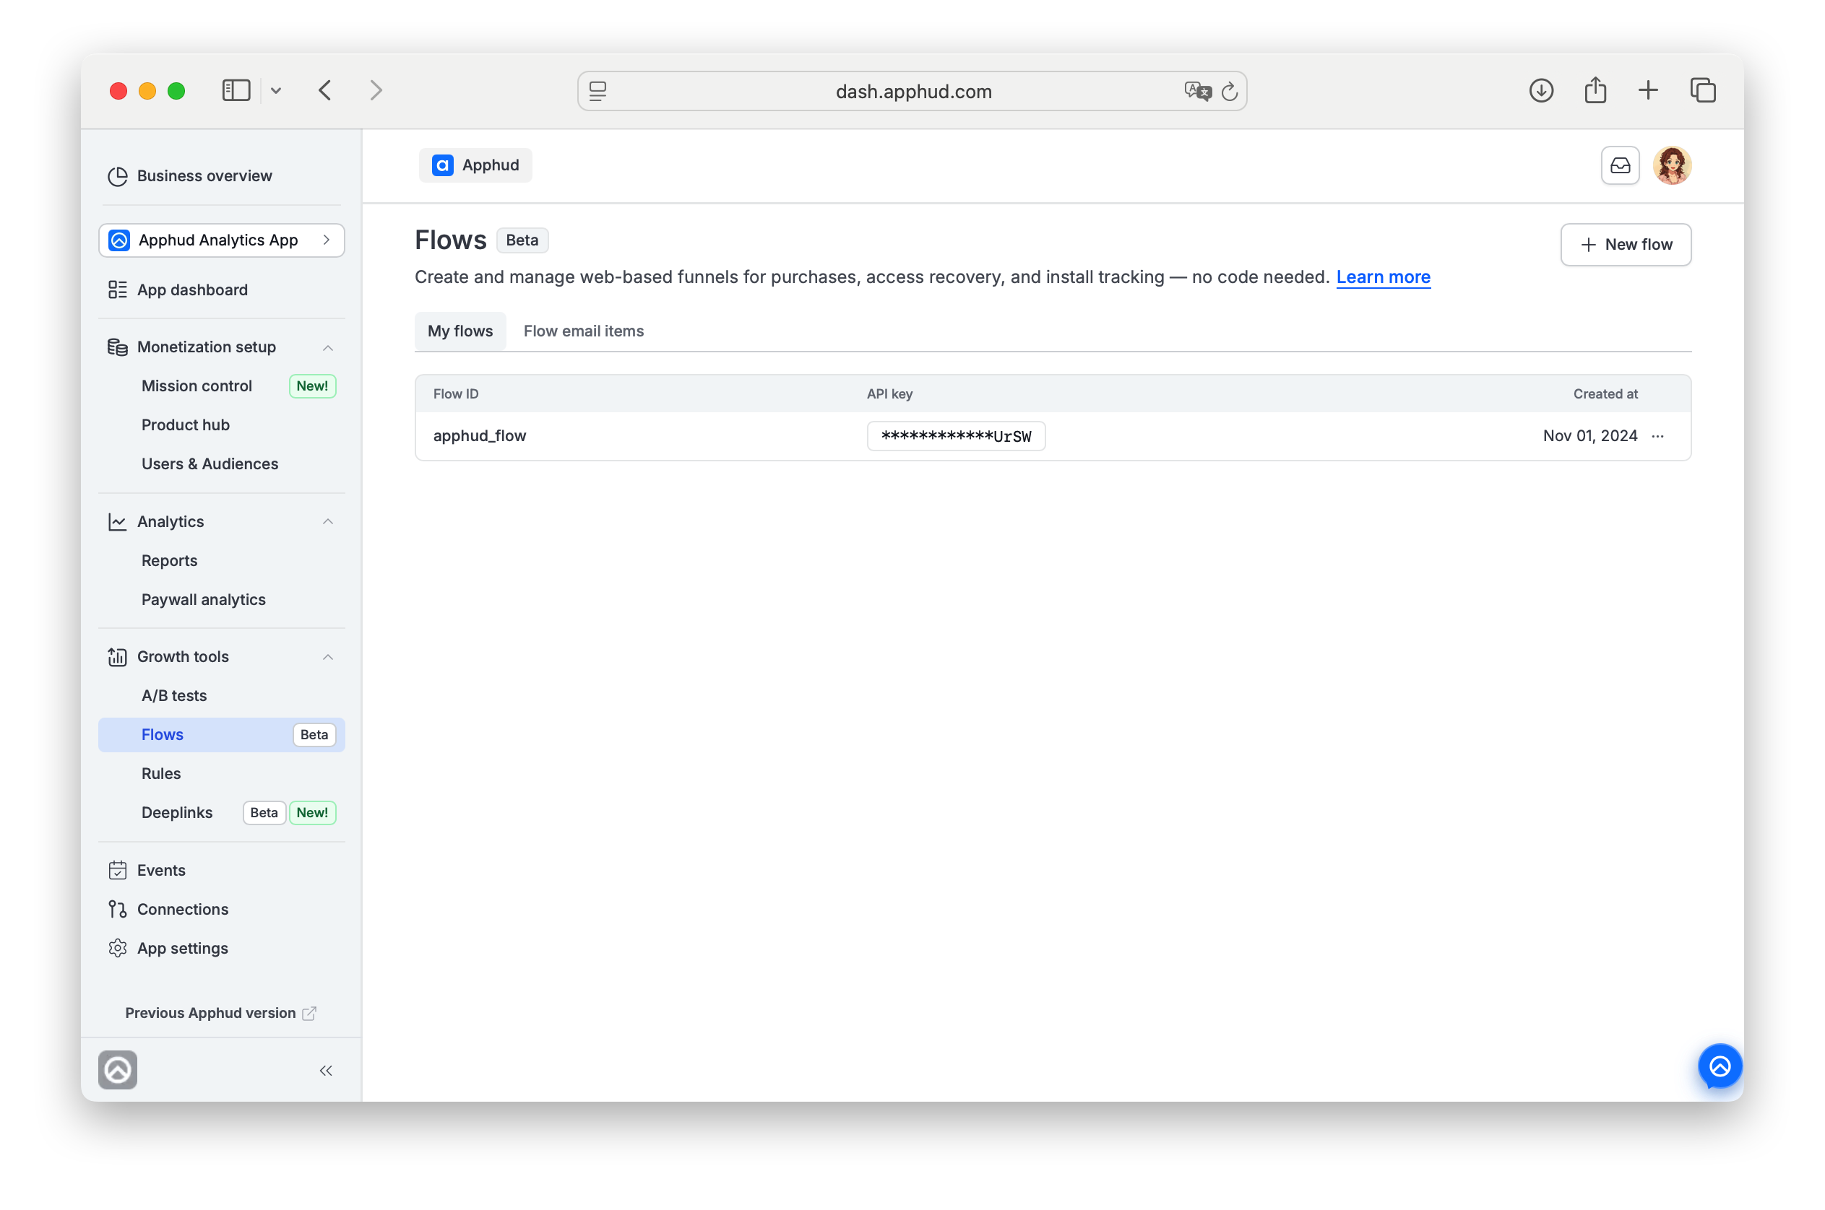Click the Apphud Analytics App logo icon
Screen dimensions: 1825x1210
click(119, 240)
